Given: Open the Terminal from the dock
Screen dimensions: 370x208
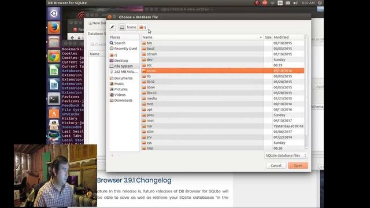Looking at the screenshot, I should pyautogui.click(x=54, y=99).
